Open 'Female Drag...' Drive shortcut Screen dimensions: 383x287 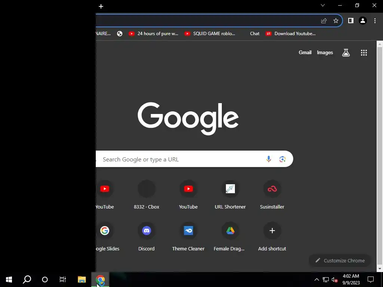coord(230,237)
